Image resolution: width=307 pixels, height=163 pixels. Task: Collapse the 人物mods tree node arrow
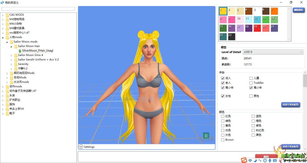[x=3, y=38]
